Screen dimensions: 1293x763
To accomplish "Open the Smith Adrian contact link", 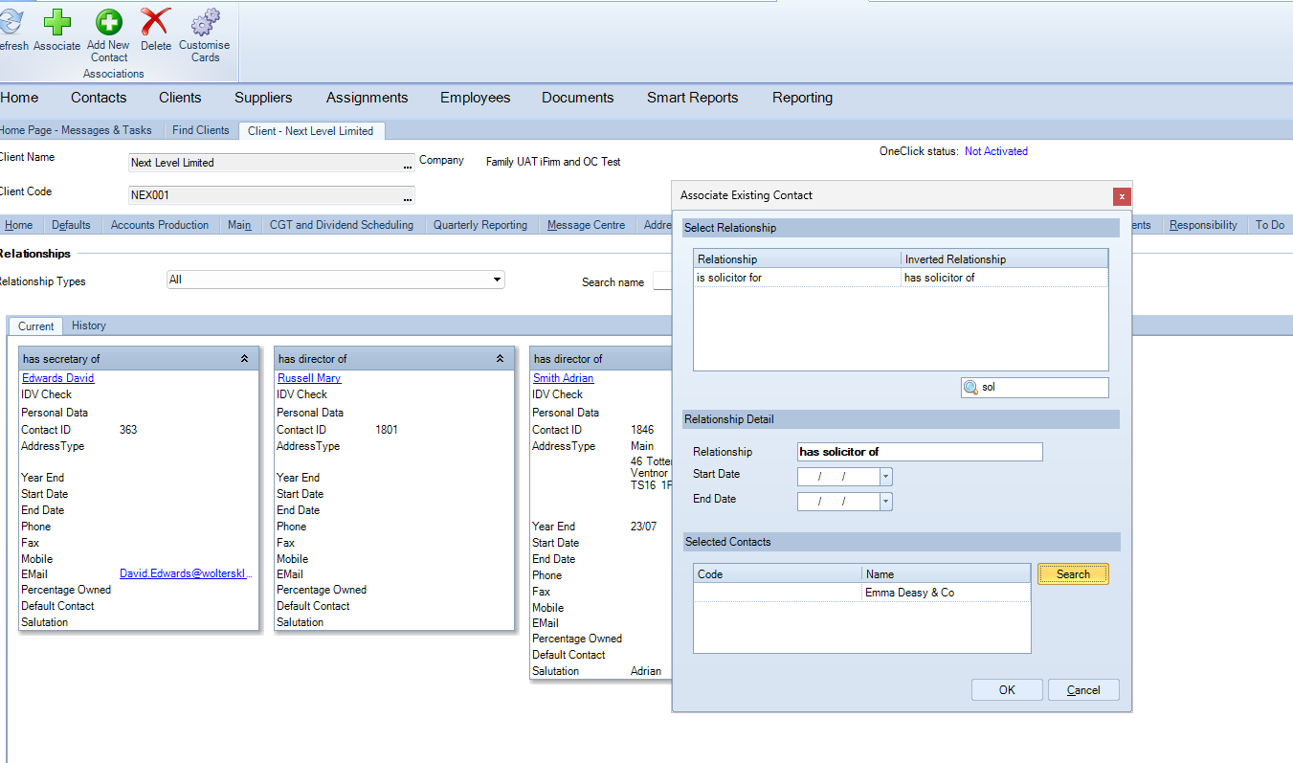I will click(564, 378).
